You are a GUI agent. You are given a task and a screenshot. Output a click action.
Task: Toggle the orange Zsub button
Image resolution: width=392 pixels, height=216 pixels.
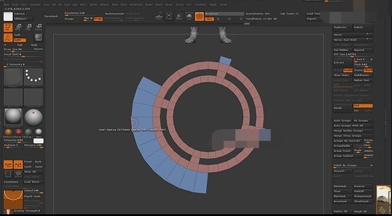[x=20, y=40]
